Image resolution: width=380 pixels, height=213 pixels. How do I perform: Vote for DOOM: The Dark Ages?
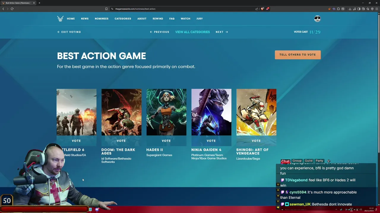[x=121, y=141]
